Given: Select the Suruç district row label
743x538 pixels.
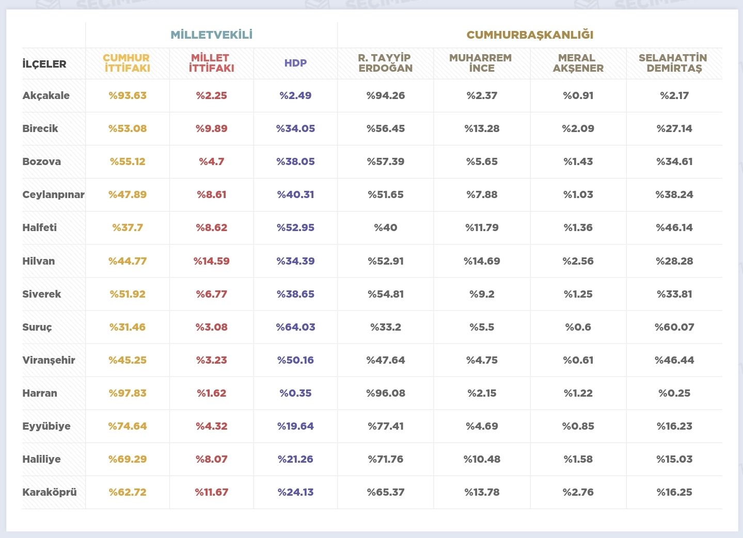Looking at the screenshot, I should tap(37, 327).
